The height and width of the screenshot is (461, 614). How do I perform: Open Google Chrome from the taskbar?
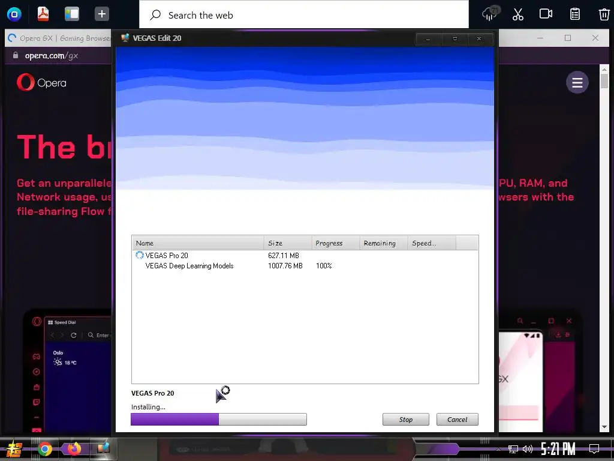(44, 449)
